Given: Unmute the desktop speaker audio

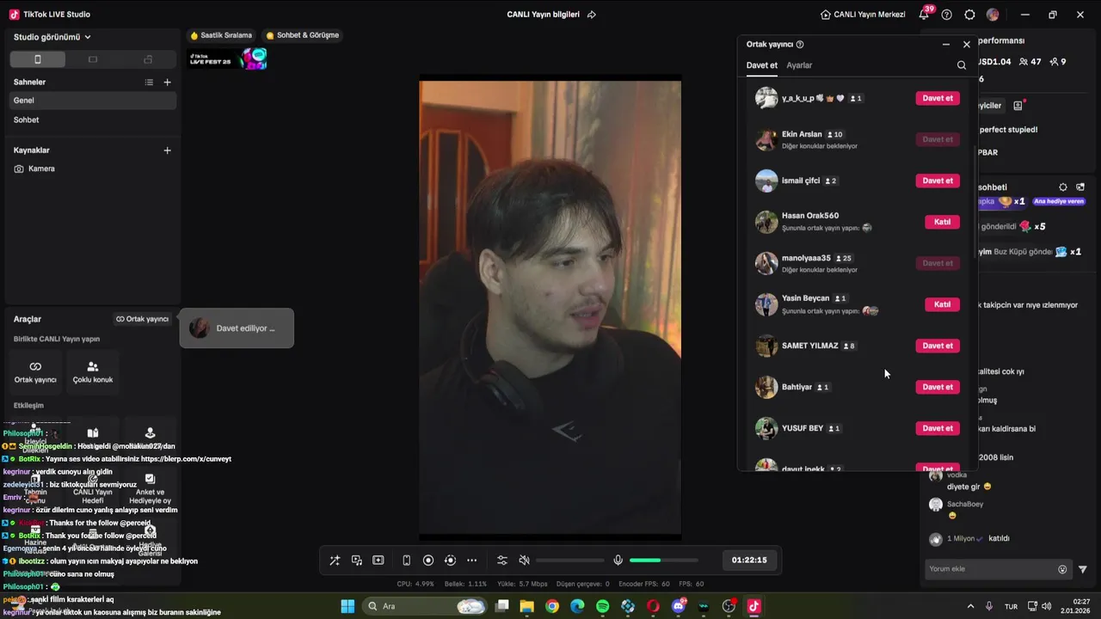Looking at the screenshot, I should [525, 561].
